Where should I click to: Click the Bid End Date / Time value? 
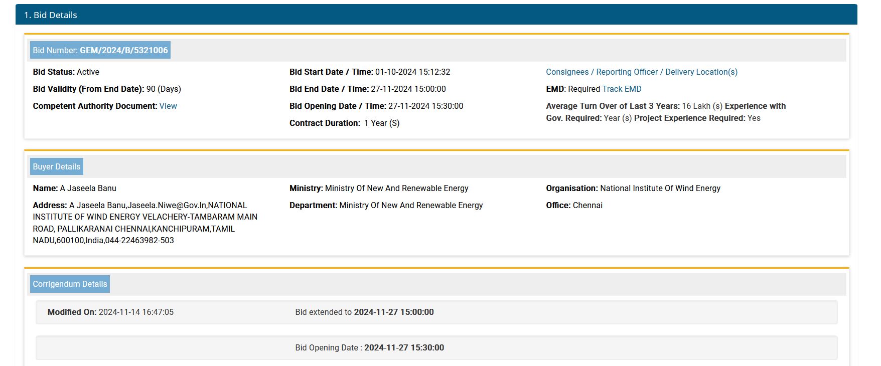click(408, 89)
